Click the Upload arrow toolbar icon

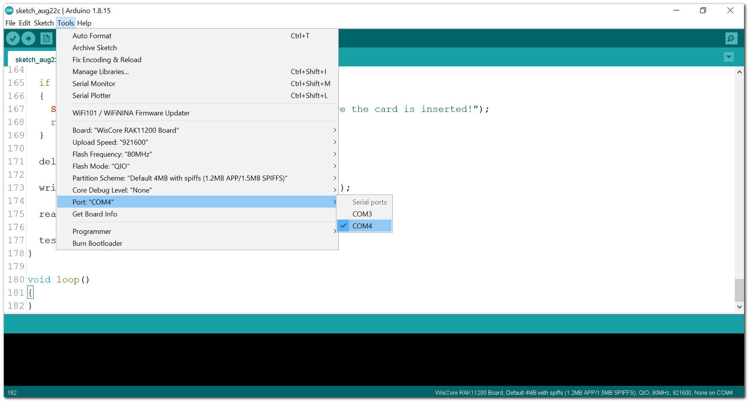28,38
